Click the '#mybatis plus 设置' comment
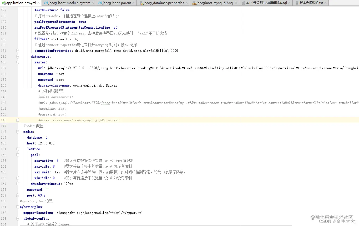The image size is (359, 226). coord(36,201)
